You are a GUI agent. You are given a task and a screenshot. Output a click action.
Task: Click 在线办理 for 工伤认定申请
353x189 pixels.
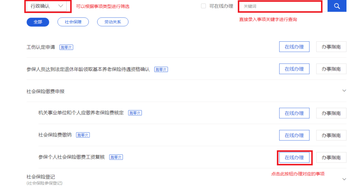pyautogui.click(x=294, y=47)
